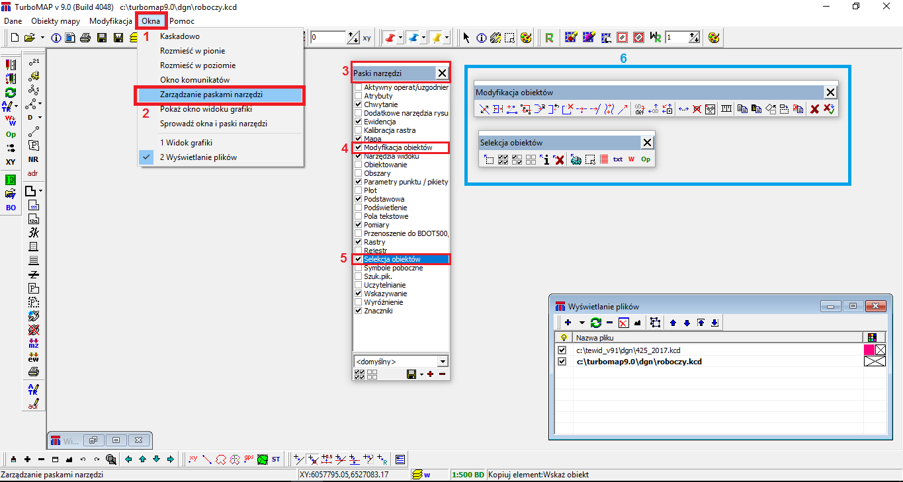Click the red lines list icon in Selekcja obiektów

click(604, 159)
